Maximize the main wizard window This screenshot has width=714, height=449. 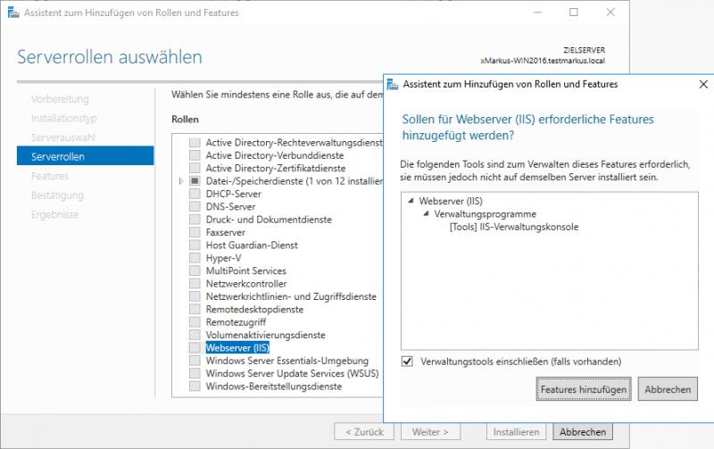click(x=573, y=12)
